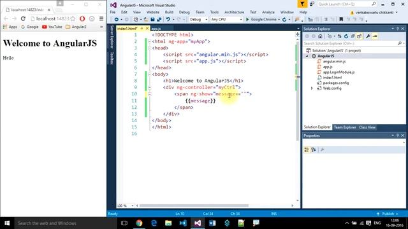Collapse the head tag outlining on line 3

tap(149, 48)
